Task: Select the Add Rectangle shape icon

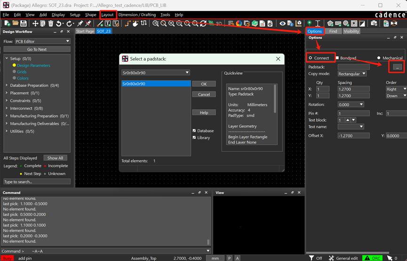Action: (x=338, y=24)
